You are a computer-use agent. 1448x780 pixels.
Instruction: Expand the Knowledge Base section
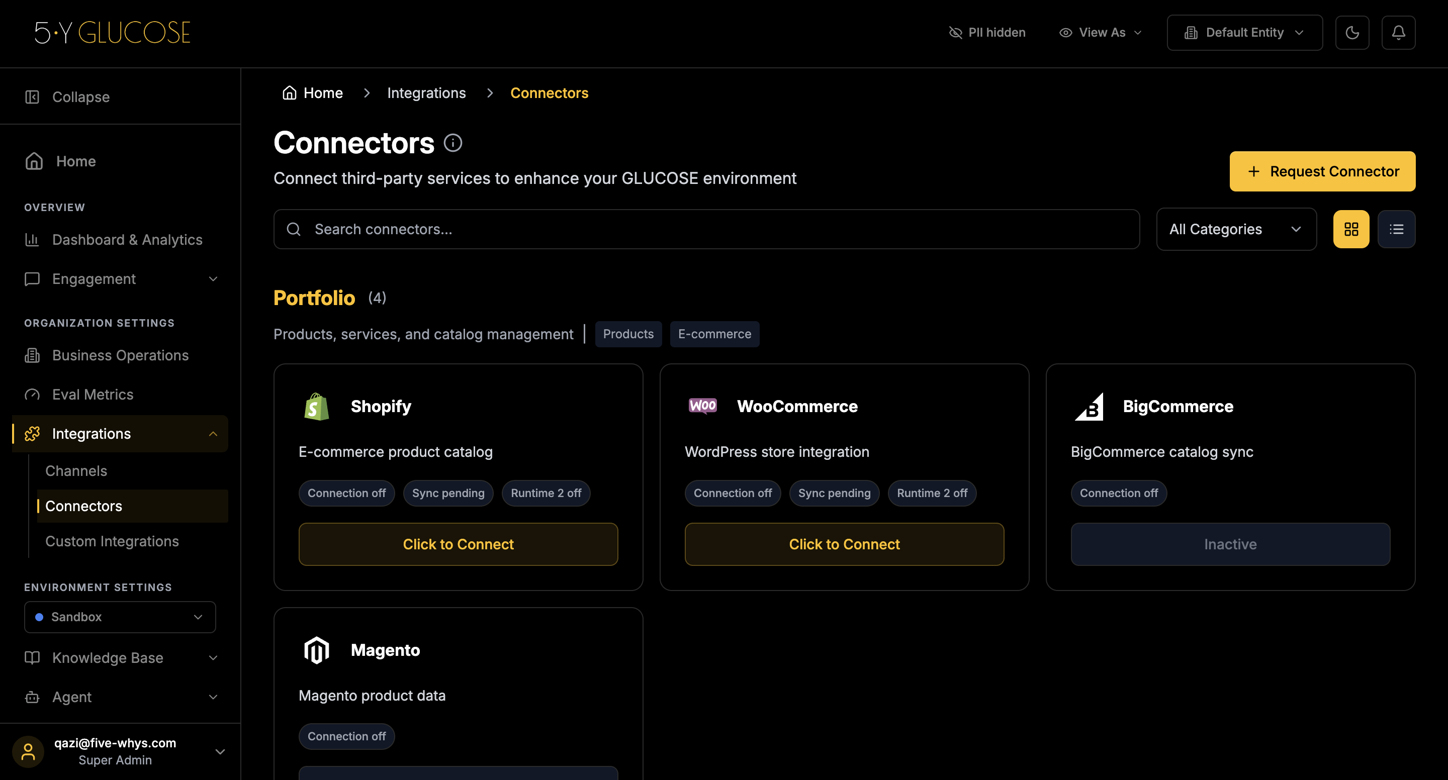coord(120,657)
